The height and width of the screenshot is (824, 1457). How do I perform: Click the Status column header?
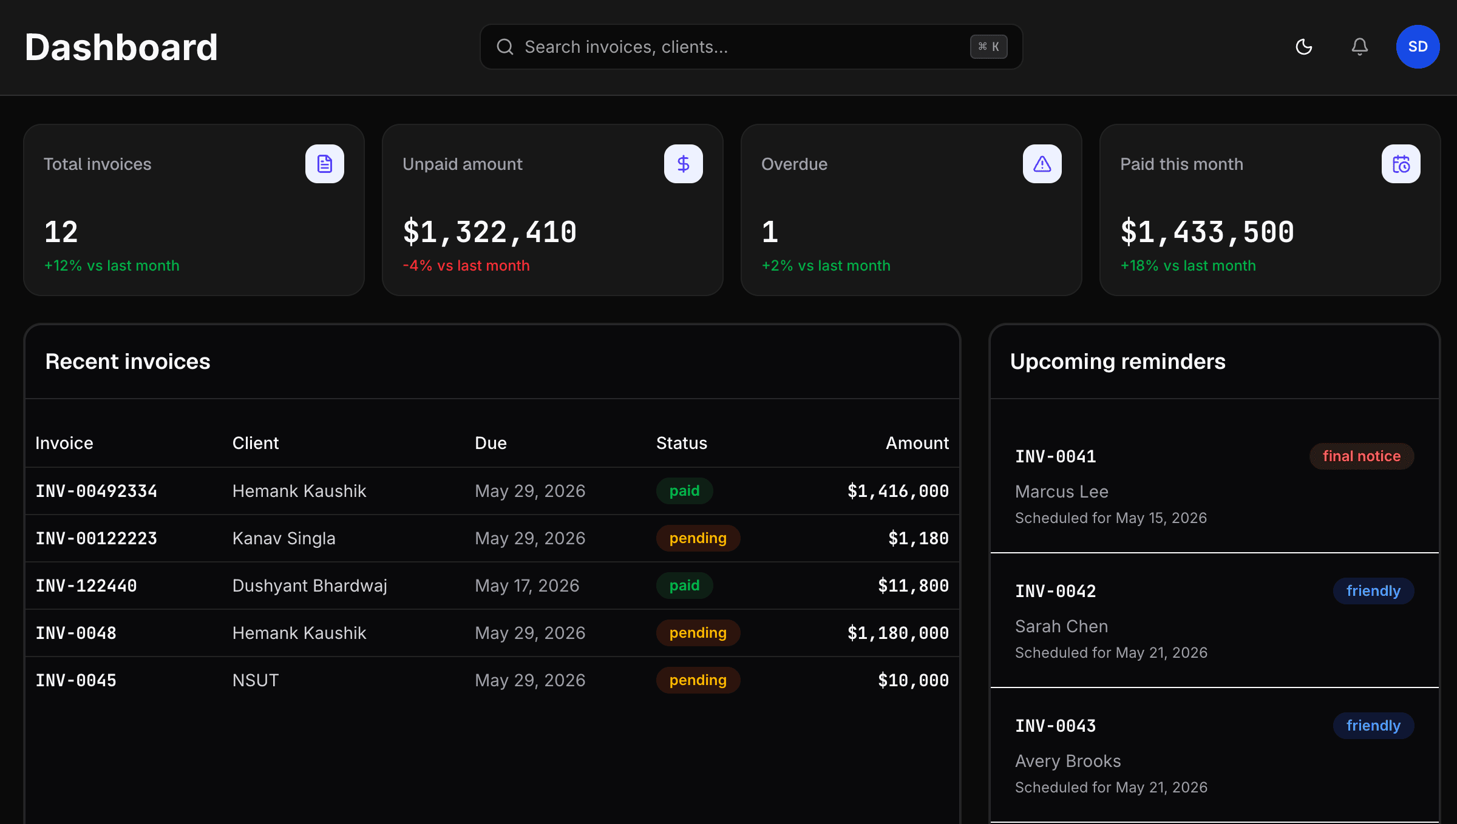(682, 443)
